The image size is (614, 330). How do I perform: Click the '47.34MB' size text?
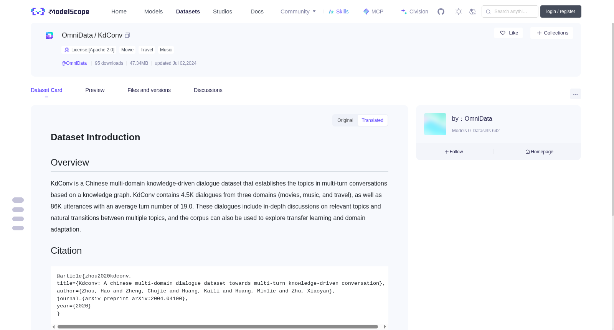(139, 63)
